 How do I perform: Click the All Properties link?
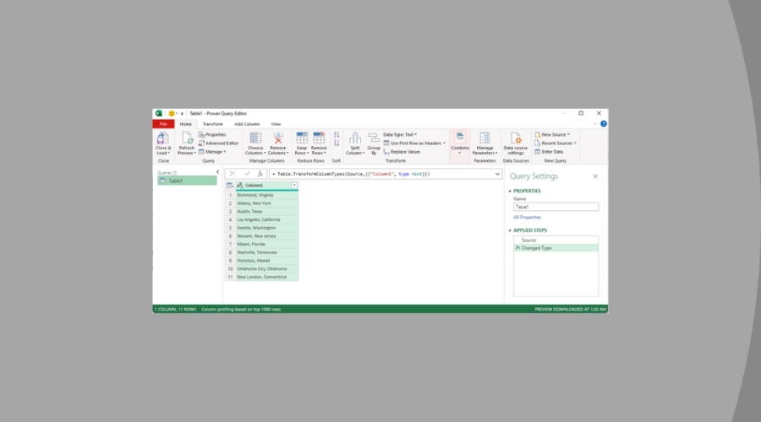point(527,217)
